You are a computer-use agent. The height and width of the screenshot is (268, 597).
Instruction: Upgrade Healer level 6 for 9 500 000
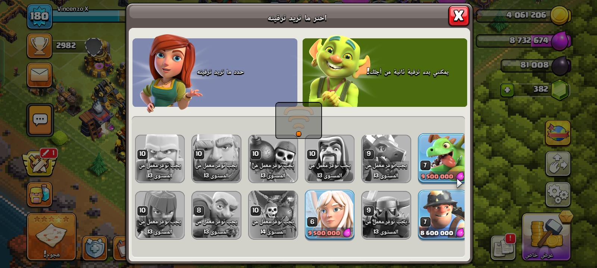click(329, 215)
